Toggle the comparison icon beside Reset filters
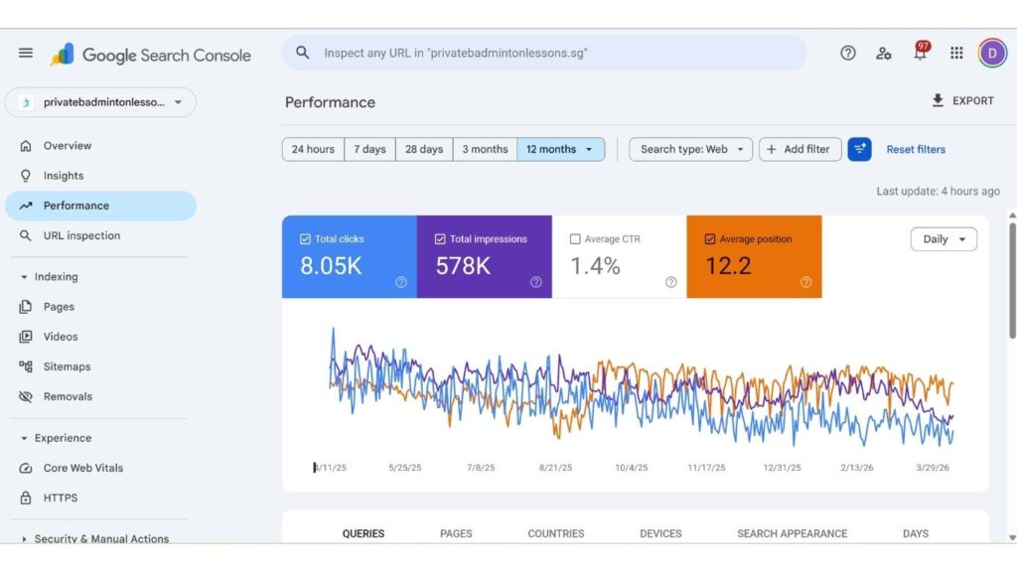Image resolution: width=1017 pixels, height=572 pixels. point(859,149)
